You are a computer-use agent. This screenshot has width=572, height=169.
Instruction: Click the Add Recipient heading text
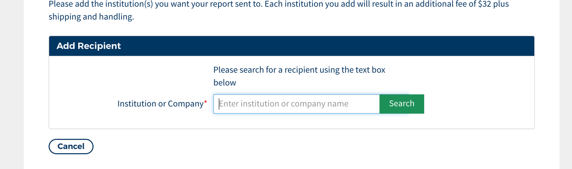(x=89, y=46)
